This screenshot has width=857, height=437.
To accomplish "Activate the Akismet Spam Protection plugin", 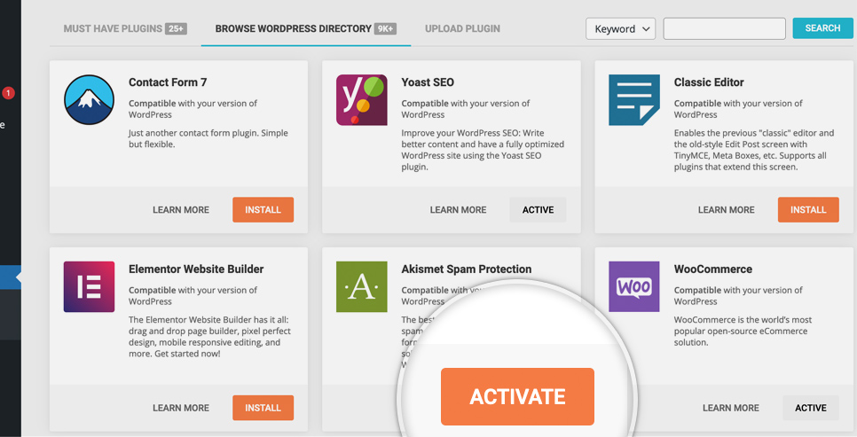I will pyautogui.click(x=517, y=396).
